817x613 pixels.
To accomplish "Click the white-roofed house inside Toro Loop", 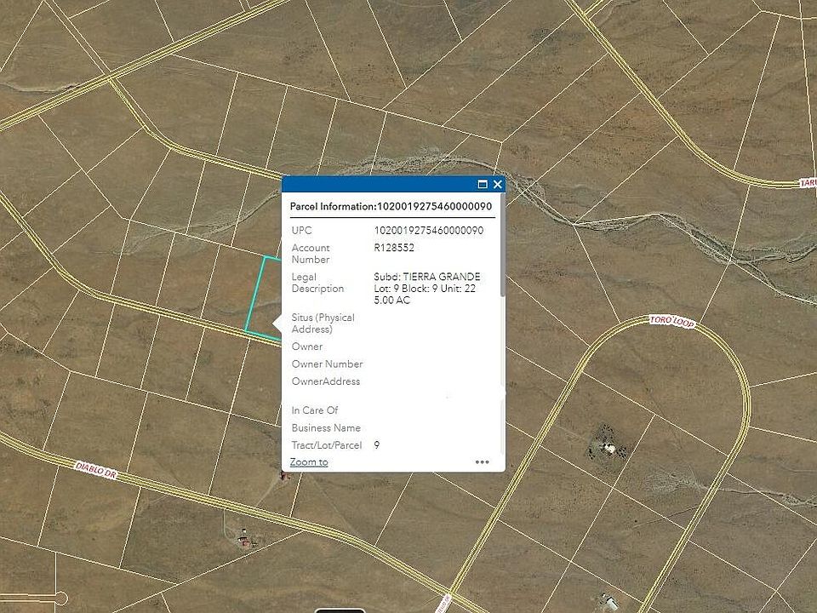I will click(x=608, y=448).
